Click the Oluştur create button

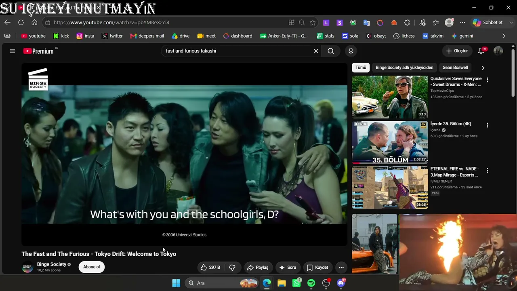pos(457,51)
